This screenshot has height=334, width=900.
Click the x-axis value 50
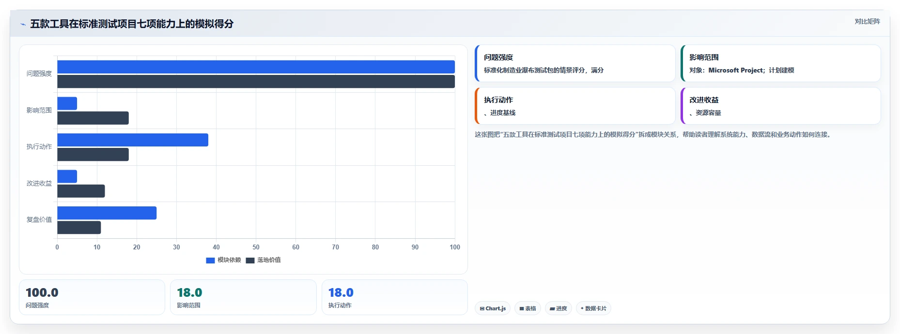click(256, 247)
